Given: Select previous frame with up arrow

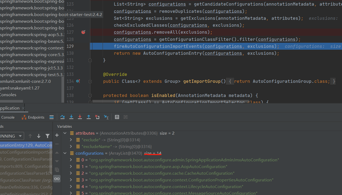Looking at the screenshot, I should tap(30, 136).
